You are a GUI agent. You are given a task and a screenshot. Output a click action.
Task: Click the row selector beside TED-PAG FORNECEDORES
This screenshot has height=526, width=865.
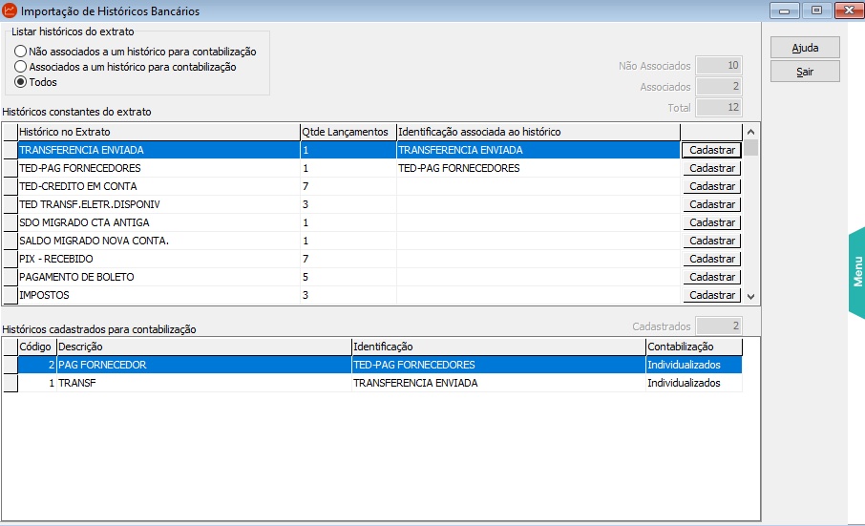point(10,168)
